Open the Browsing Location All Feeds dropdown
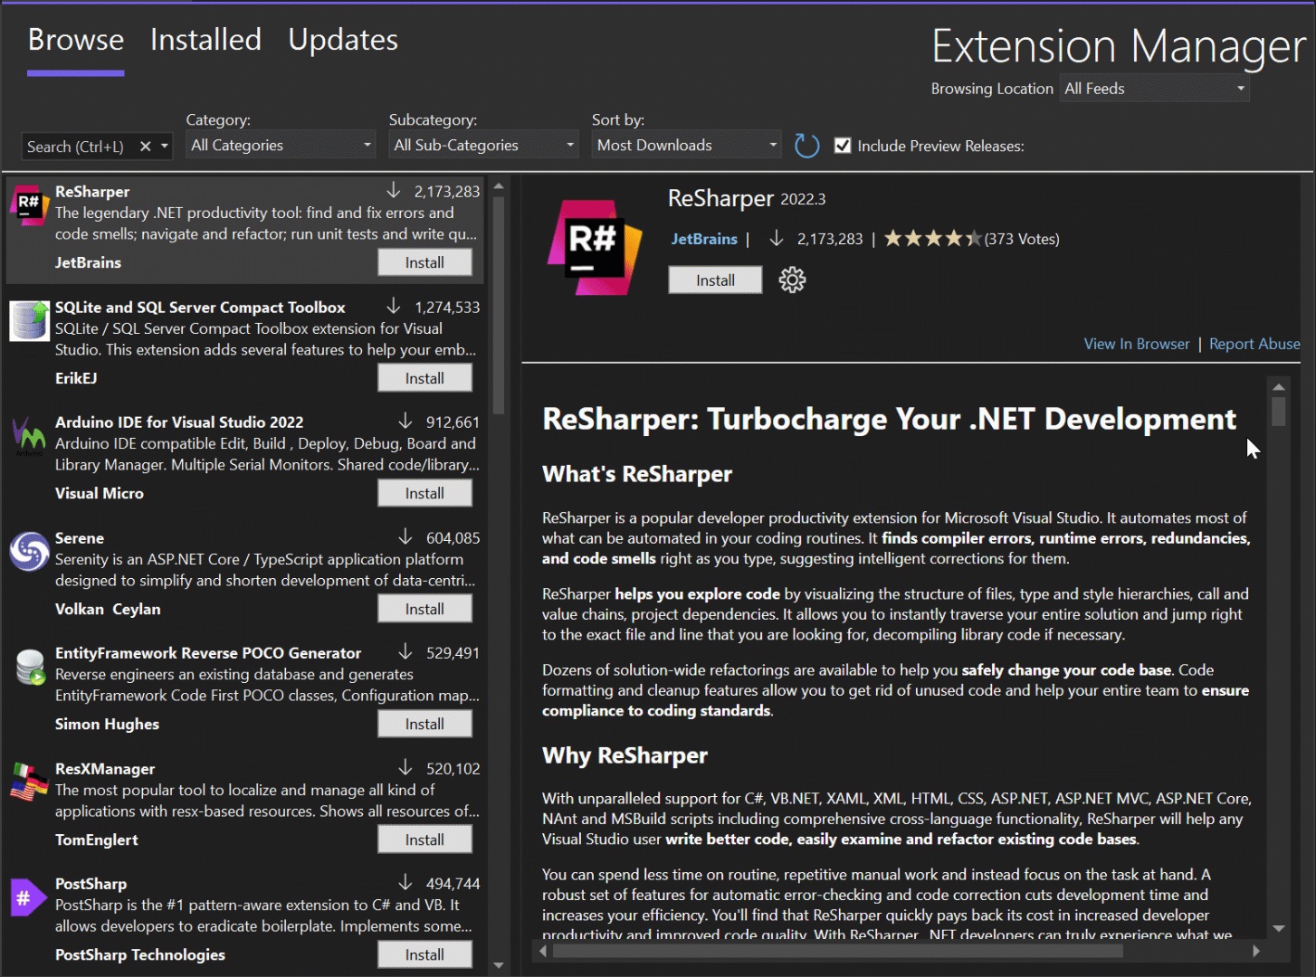The height and width of the screenshot is (977, 1316). click(x=1155, y=89)
